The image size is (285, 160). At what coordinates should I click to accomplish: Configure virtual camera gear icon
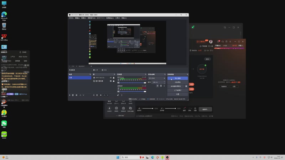pyautogui.click(x=186, y=86)
